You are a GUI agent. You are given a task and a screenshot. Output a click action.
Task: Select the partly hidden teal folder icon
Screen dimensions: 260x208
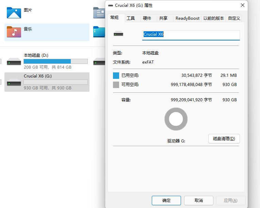(99, 32)
